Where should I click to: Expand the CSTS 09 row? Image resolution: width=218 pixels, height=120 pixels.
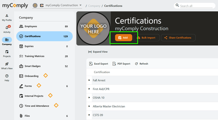89,115
